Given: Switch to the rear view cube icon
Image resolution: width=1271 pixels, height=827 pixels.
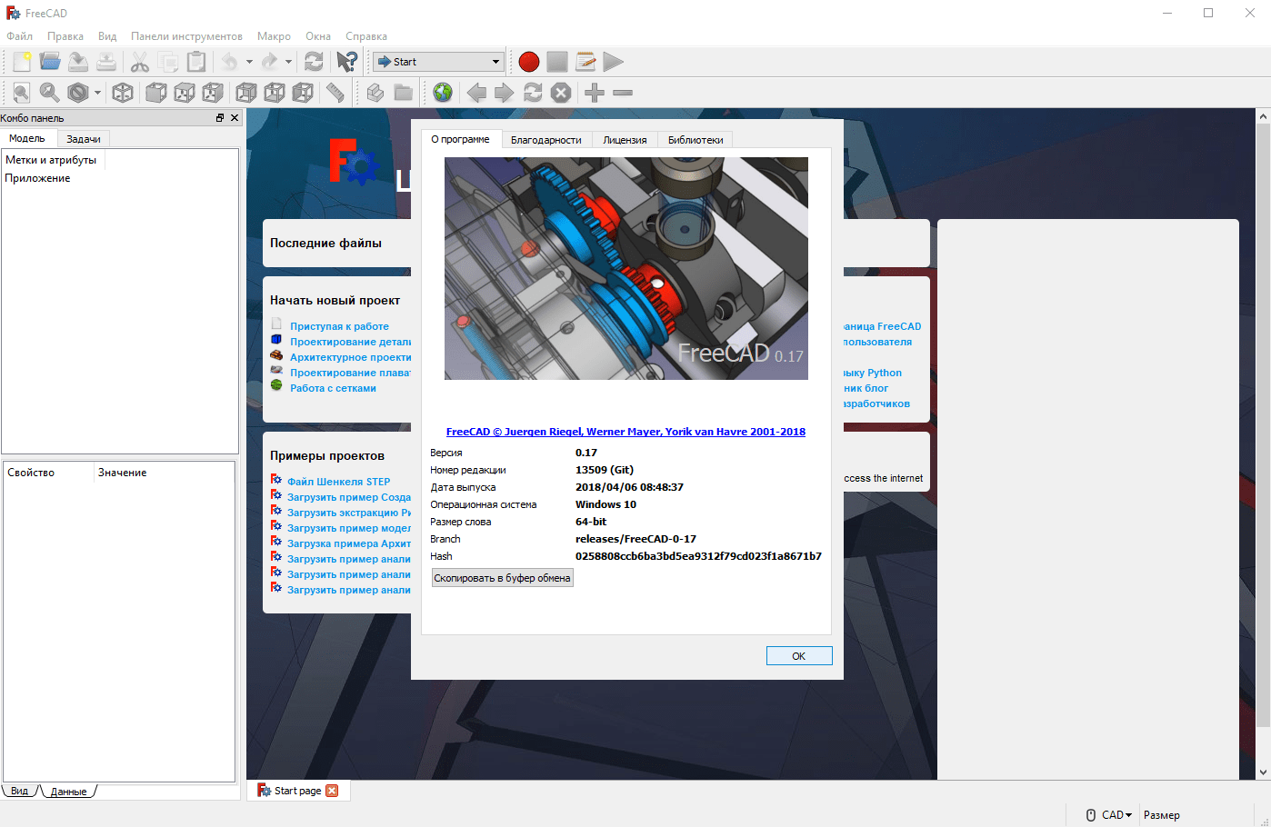Looking at the screenshot, I should pyautogui.click(x=245, y=93).
